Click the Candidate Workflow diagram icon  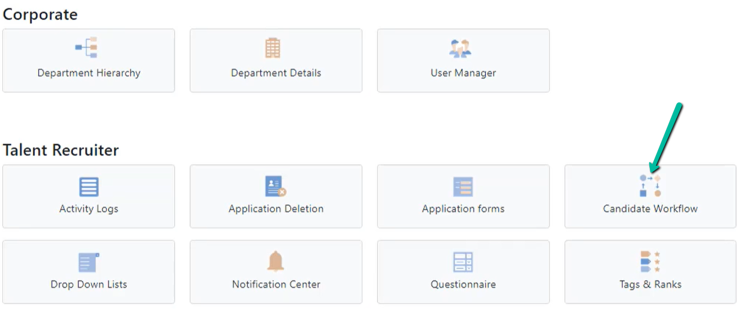point(650,186)
